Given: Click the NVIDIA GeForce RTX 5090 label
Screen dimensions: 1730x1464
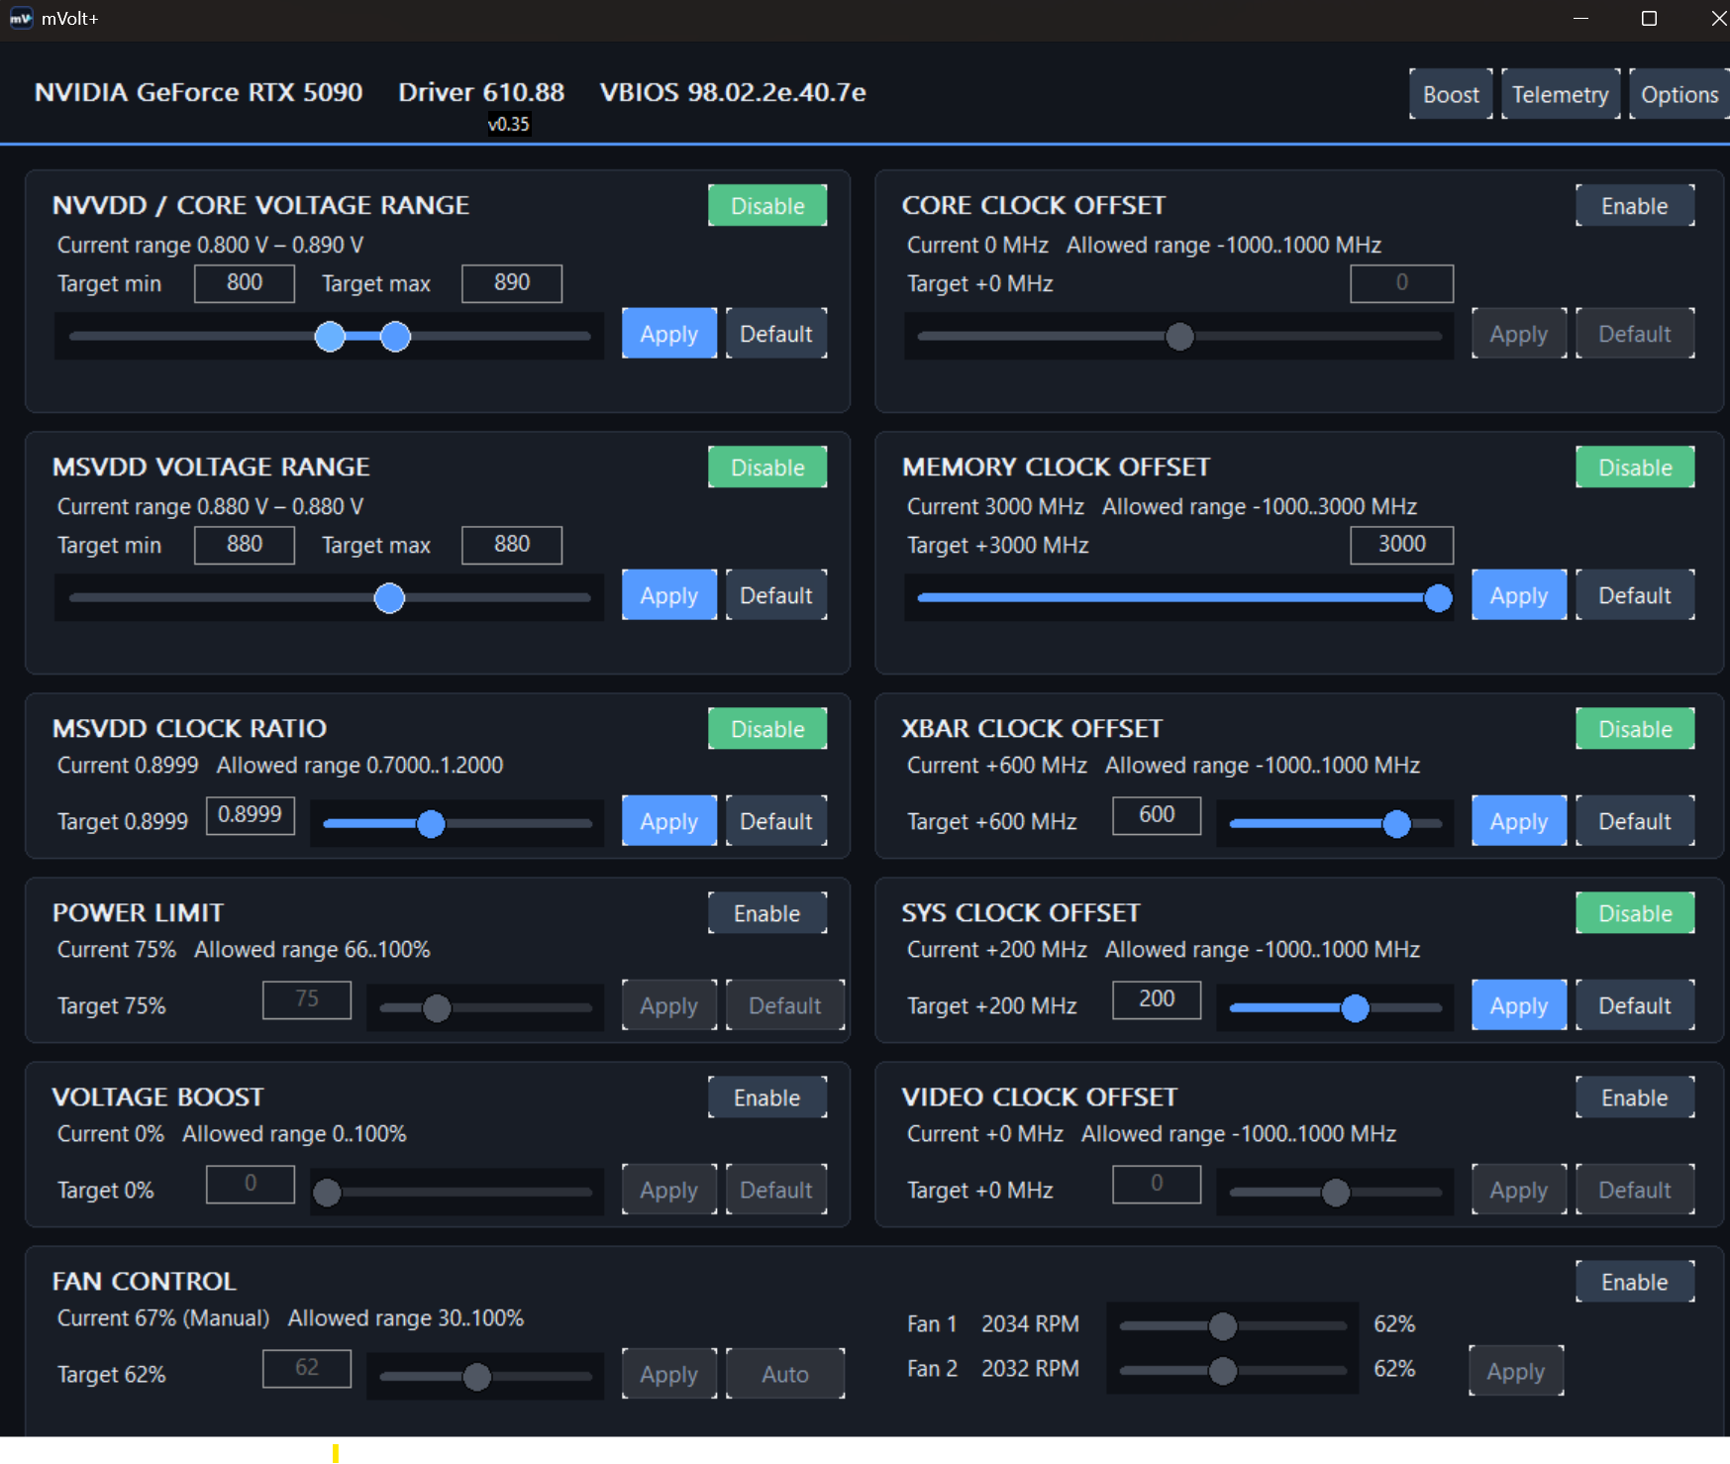Looking at the screenshot, I should pos(198,92).
